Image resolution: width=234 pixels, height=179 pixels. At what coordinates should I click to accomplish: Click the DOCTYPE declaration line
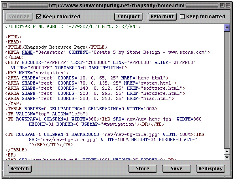[x=73, y=27]
